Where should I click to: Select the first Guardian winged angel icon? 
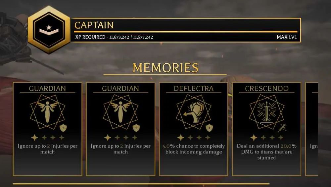(47, 112)
